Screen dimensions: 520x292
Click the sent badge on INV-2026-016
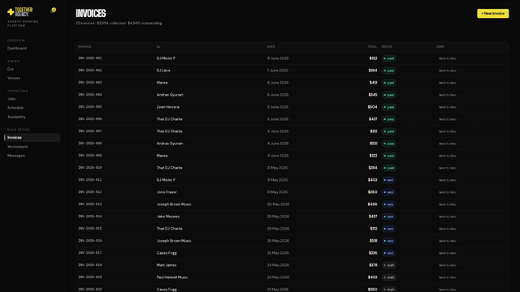[388, 241]
